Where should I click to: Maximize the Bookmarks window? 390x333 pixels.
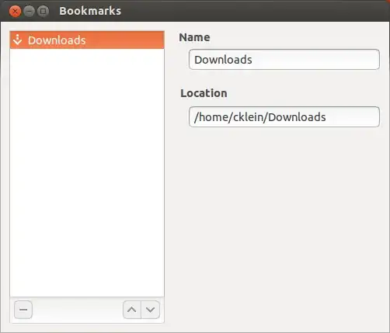point(43,12)
